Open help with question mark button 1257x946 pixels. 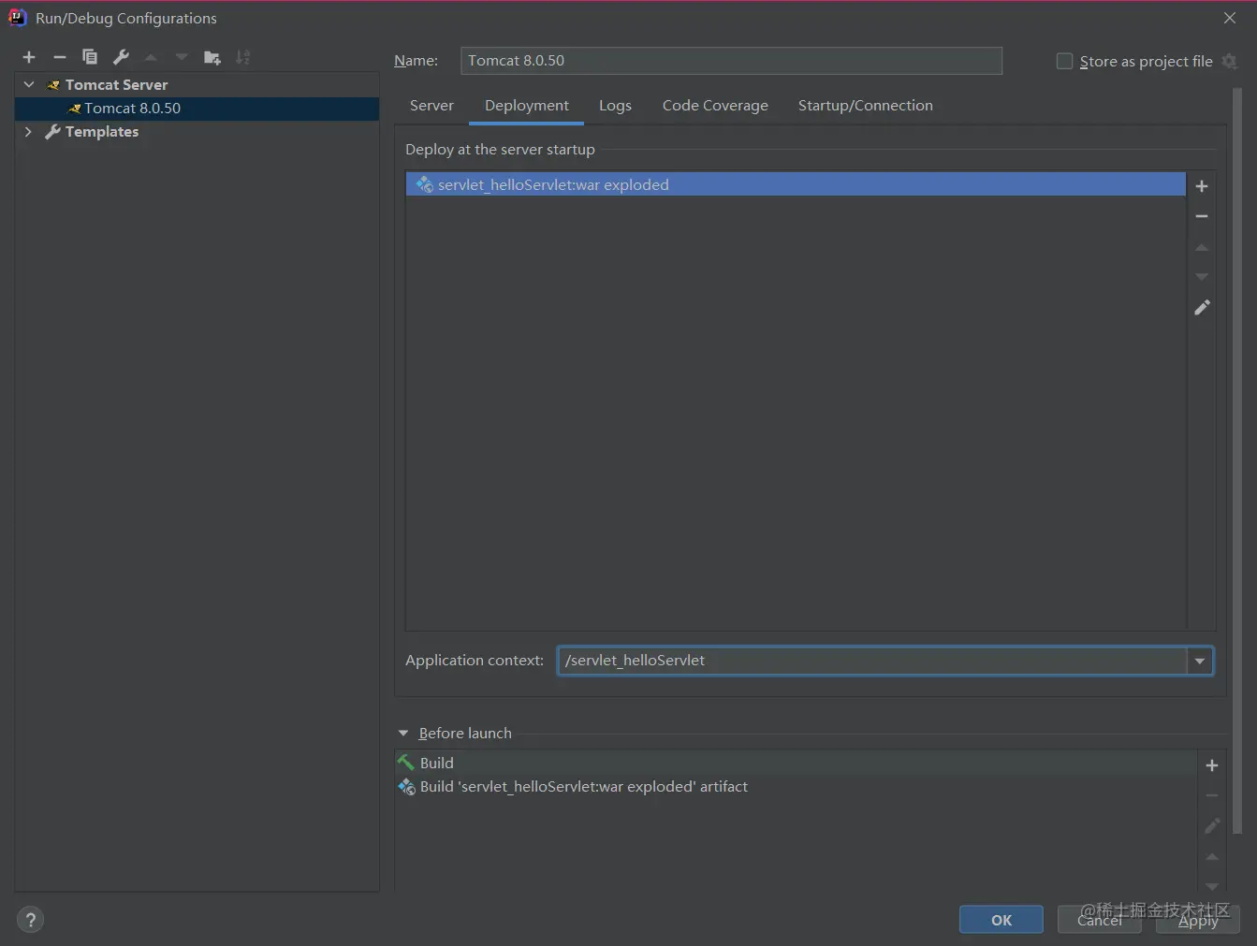pyautogui.click(x=31, y=920)
